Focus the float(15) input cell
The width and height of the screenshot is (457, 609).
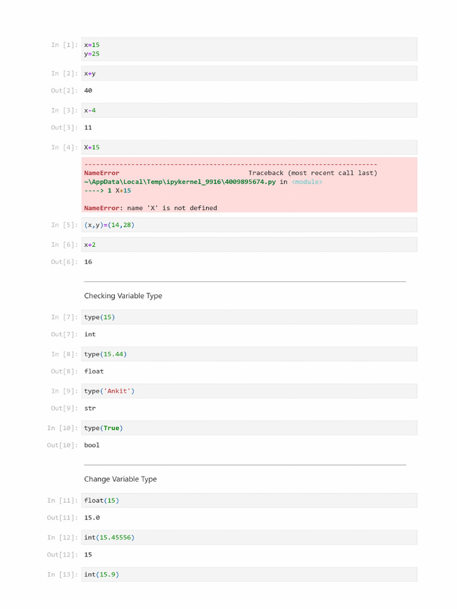coord(249,500)
